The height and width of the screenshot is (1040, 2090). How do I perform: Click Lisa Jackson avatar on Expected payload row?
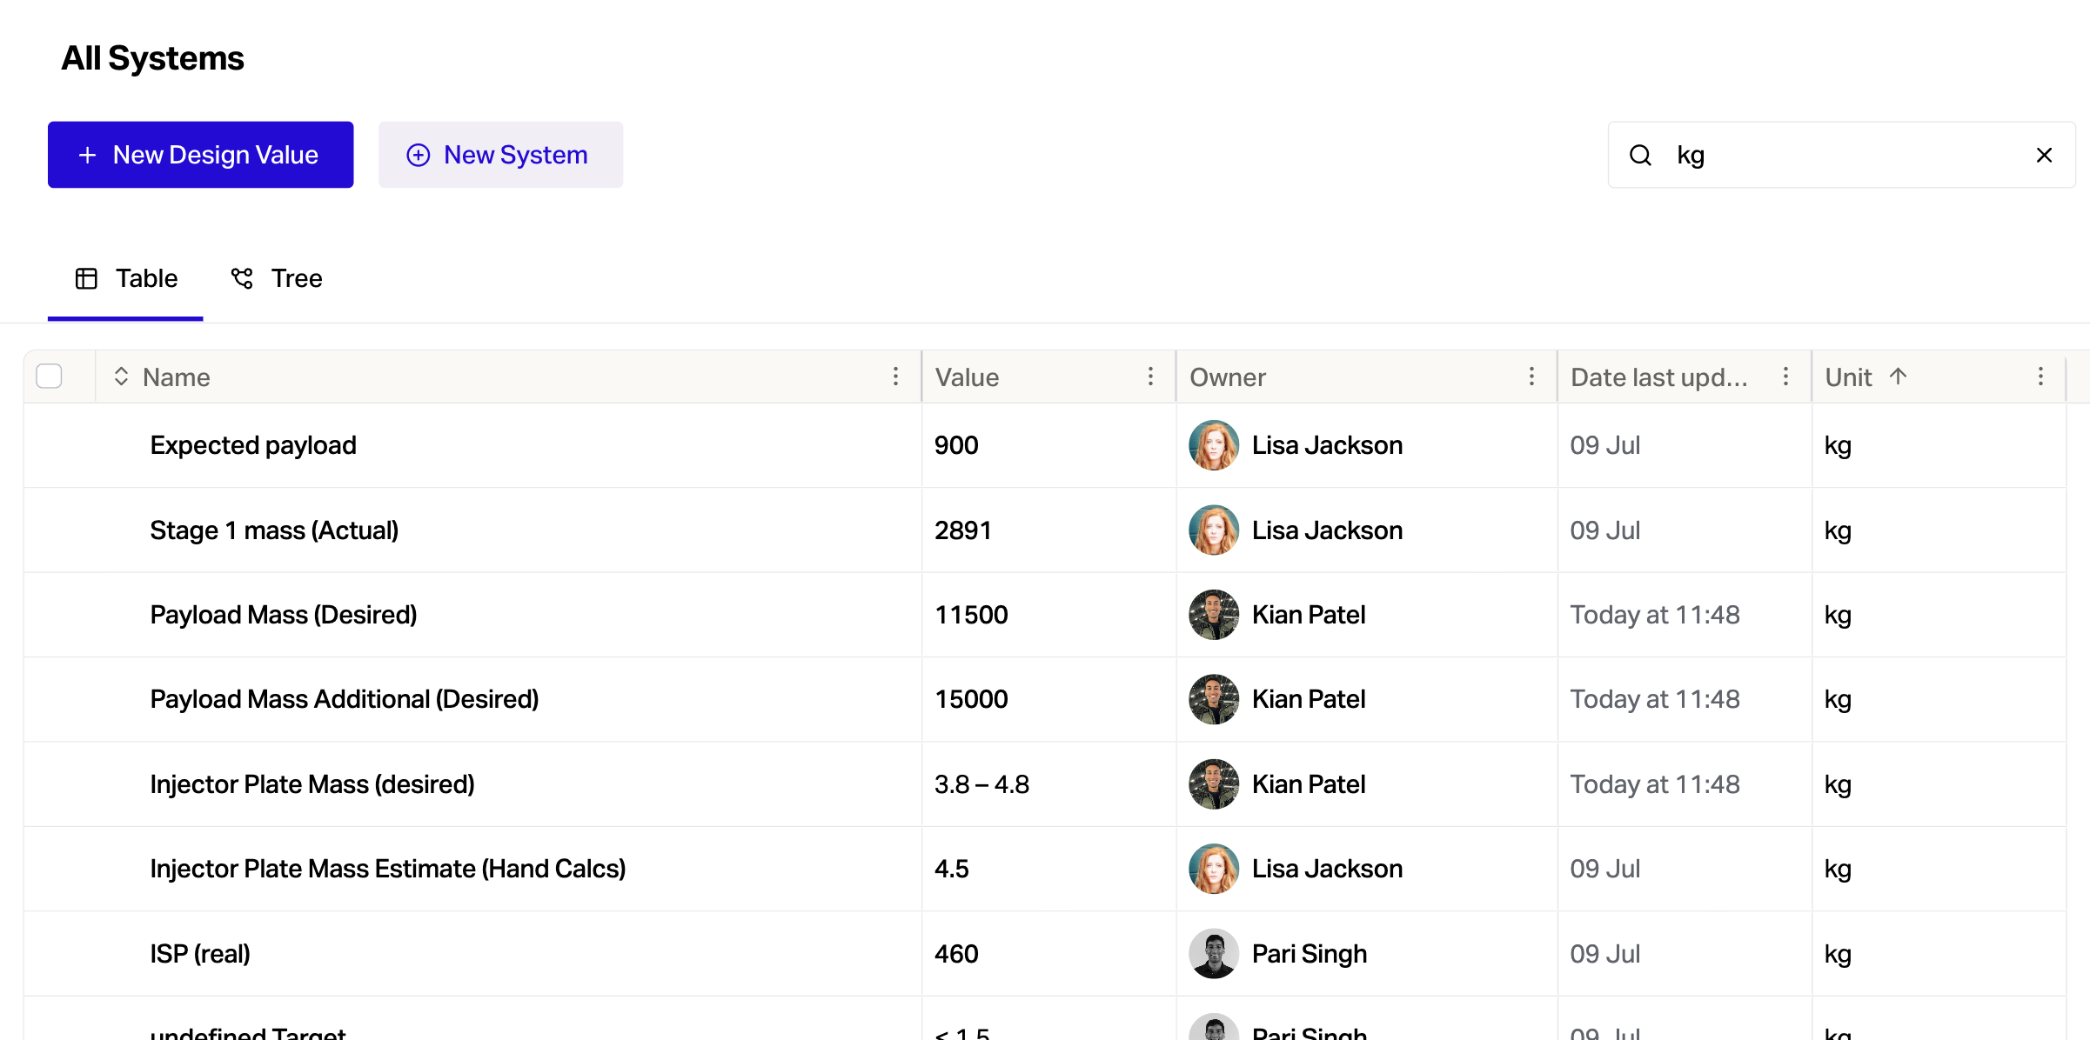tap(1213, 445)
